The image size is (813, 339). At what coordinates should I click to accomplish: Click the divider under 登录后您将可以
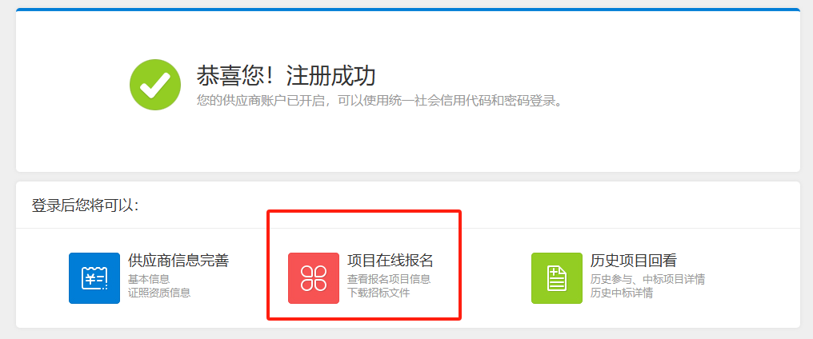point(408,228)
